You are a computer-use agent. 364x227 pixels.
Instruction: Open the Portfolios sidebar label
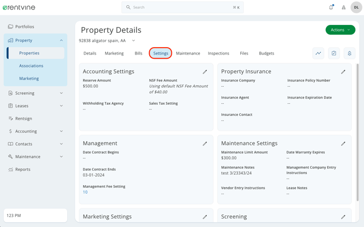(25, 26)
